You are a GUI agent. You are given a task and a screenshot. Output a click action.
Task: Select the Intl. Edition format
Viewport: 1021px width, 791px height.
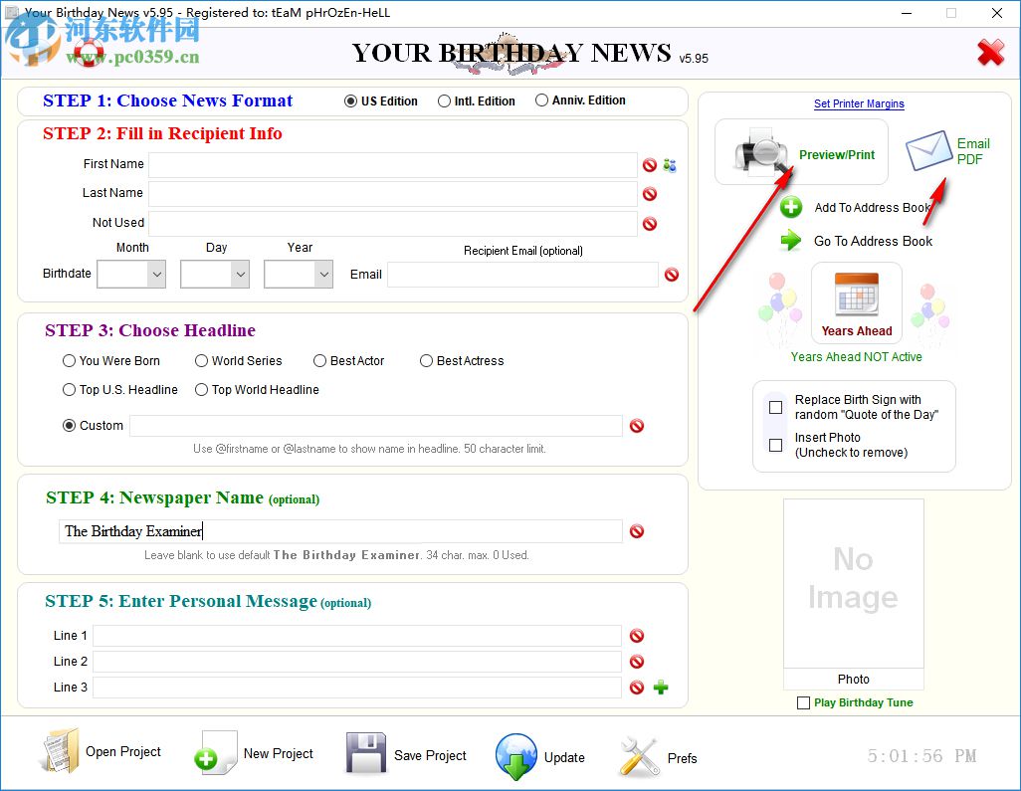coord(445,100)
